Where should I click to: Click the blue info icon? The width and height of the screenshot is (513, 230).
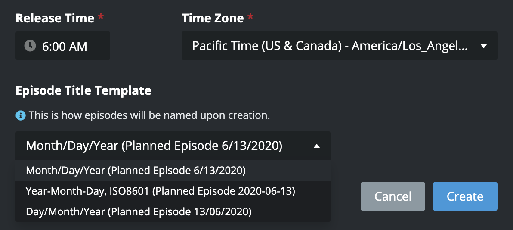pos(20,115)
